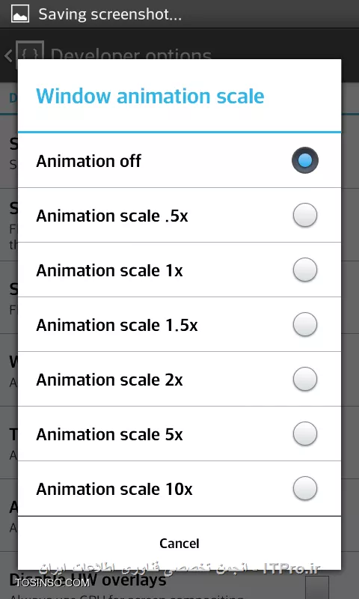Tap the dimmed Developer options title

coord(131,53)
